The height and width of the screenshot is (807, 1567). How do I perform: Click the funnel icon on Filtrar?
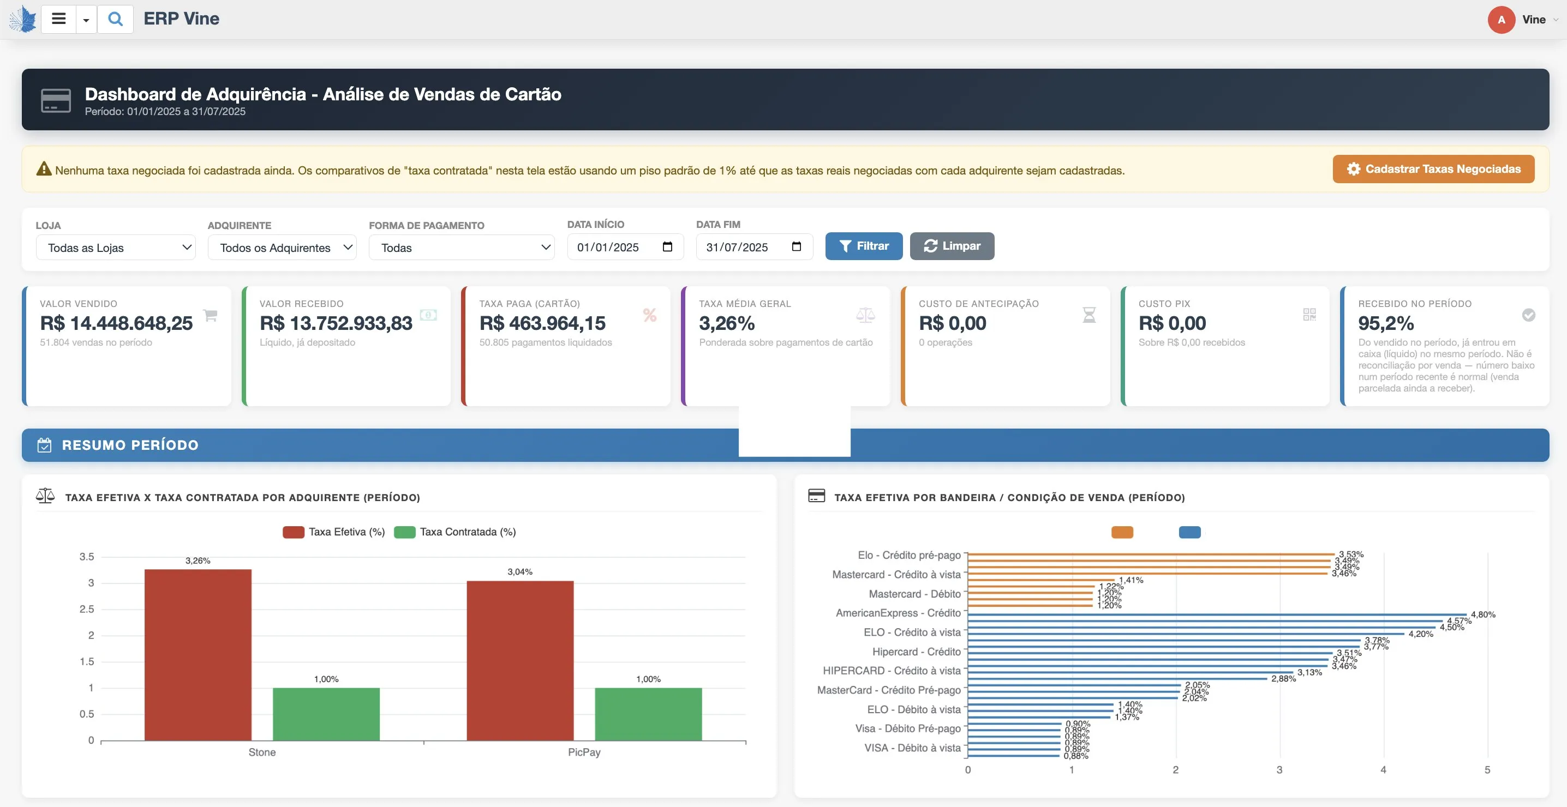click(x=845, y=246)
